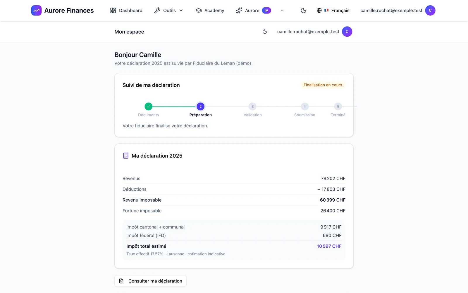
Task: Click the Aurore Finances logo icon
Action: tap(36, 11)
